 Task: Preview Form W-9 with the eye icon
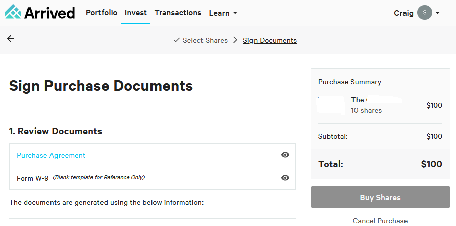(285, 178)
